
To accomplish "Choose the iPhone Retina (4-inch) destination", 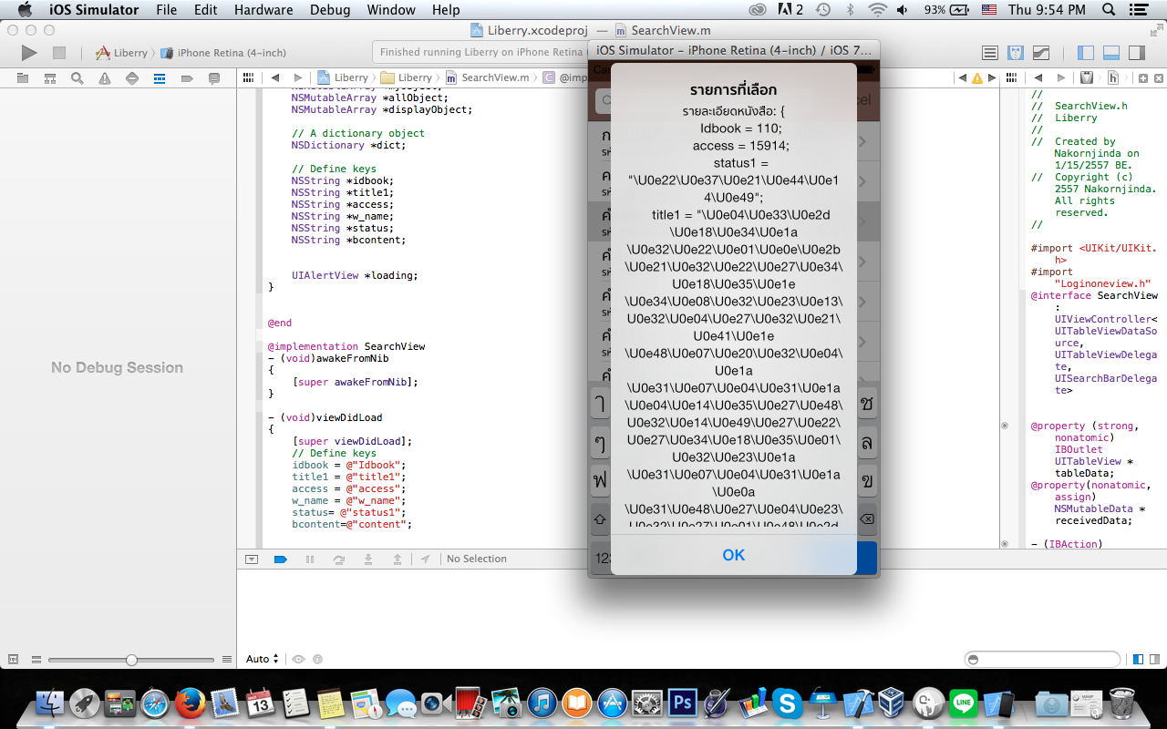I will [231, 53].
